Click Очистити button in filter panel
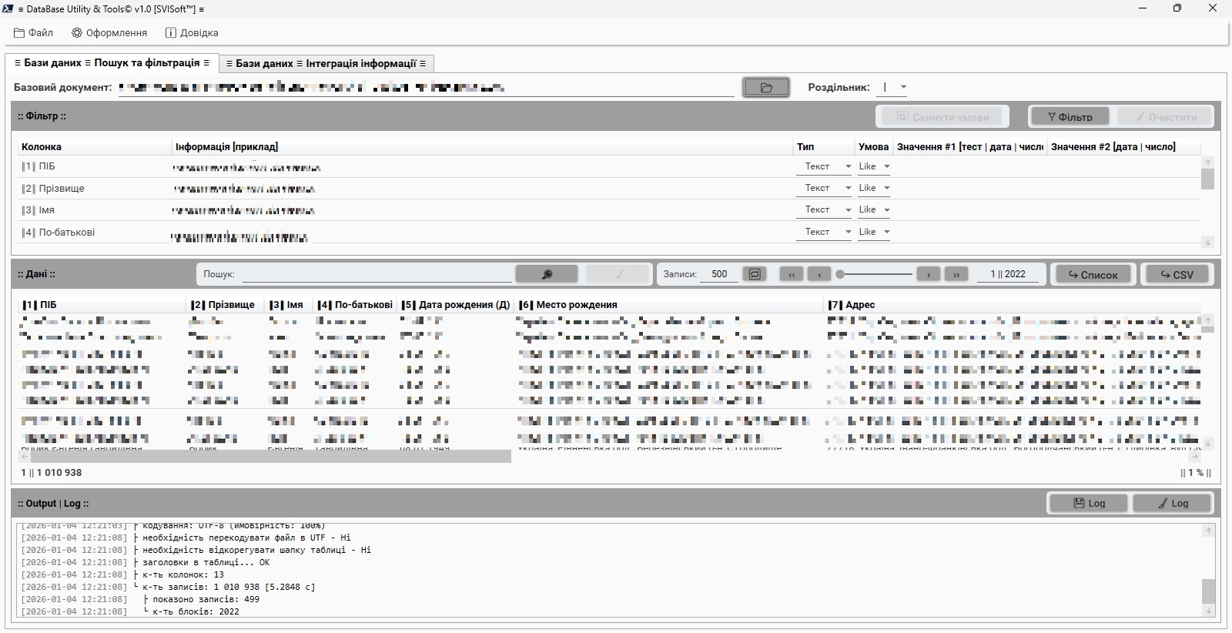 tap(1164, 117)
